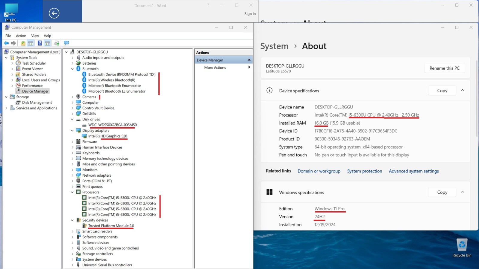Click the Cameras category icon

[x=78, y=97]
